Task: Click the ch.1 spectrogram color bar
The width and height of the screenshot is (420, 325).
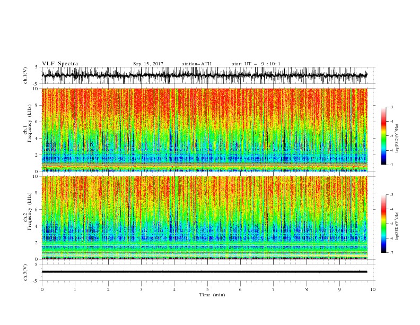Action: pyautogui.click(x=383, y=136)
